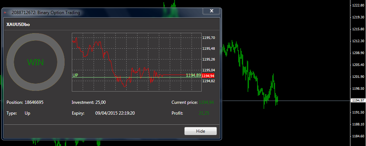Screen dimensions: 366x146
Task: Click the Type Up value
Action: click(x=28, y=113)
